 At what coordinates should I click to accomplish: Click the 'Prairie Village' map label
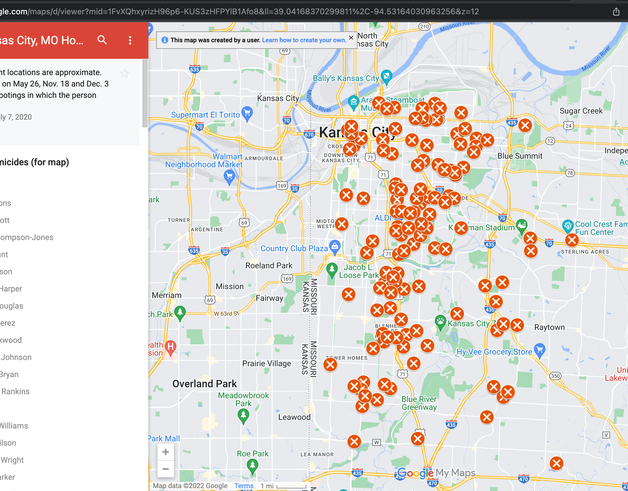[266, 363]
